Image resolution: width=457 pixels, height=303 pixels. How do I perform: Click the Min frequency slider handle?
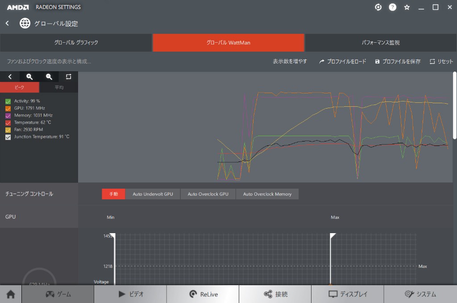coord(114,259)
